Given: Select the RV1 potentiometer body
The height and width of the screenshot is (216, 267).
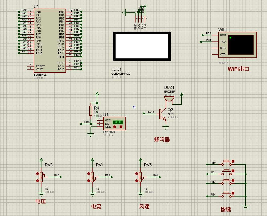Looking at the screenshot, I should coord(92,177).
